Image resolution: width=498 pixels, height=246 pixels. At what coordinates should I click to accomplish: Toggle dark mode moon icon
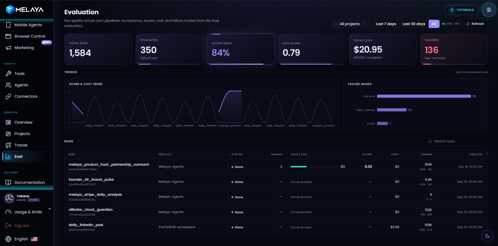pyautogui.click(x=487, y=236)
